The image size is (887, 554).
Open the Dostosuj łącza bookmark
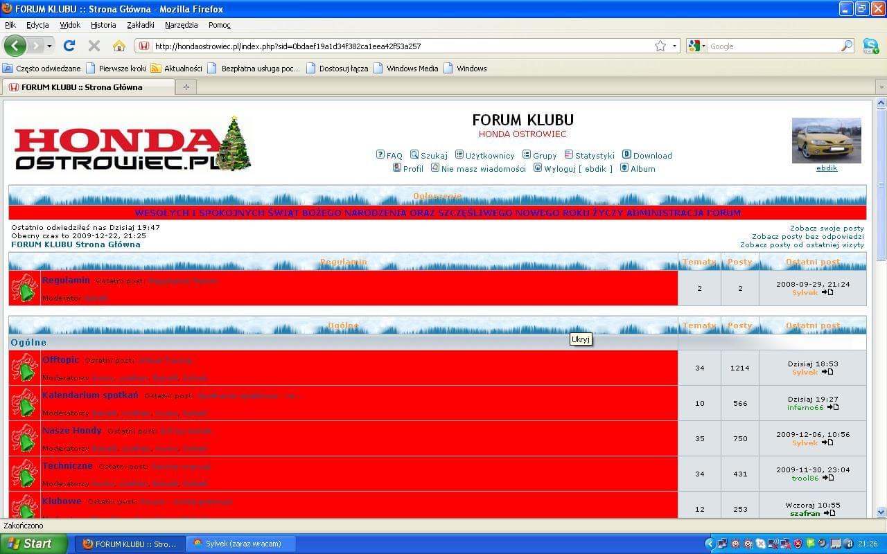[x=337, y=69]
